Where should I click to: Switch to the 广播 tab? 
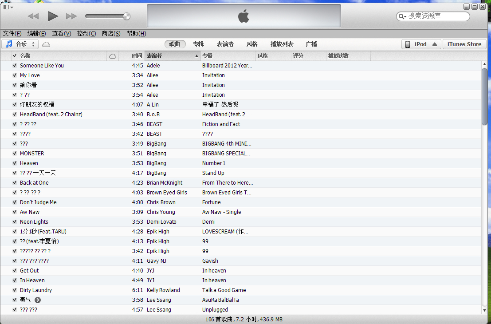click(x=311, y=44)
